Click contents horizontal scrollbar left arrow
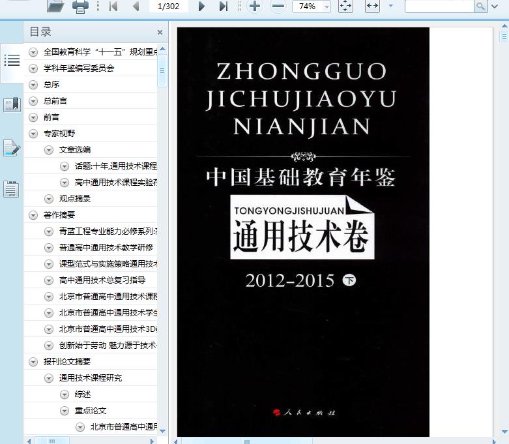 (29, 441)
